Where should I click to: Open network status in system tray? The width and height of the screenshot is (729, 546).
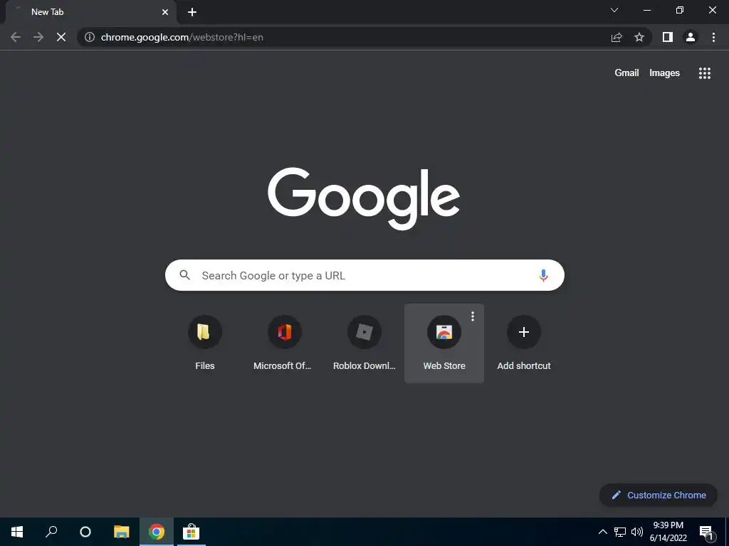click(x=620, y=532)
